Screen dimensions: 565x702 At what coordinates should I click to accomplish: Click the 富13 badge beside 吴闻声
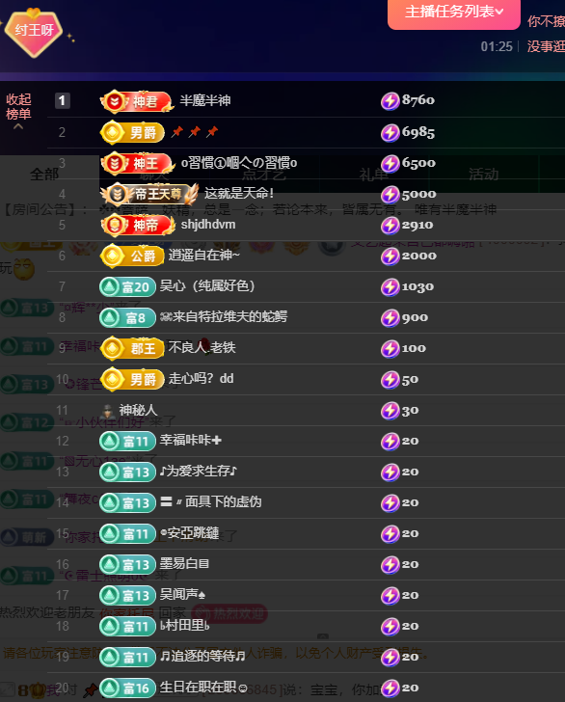[x=127, y=596]
